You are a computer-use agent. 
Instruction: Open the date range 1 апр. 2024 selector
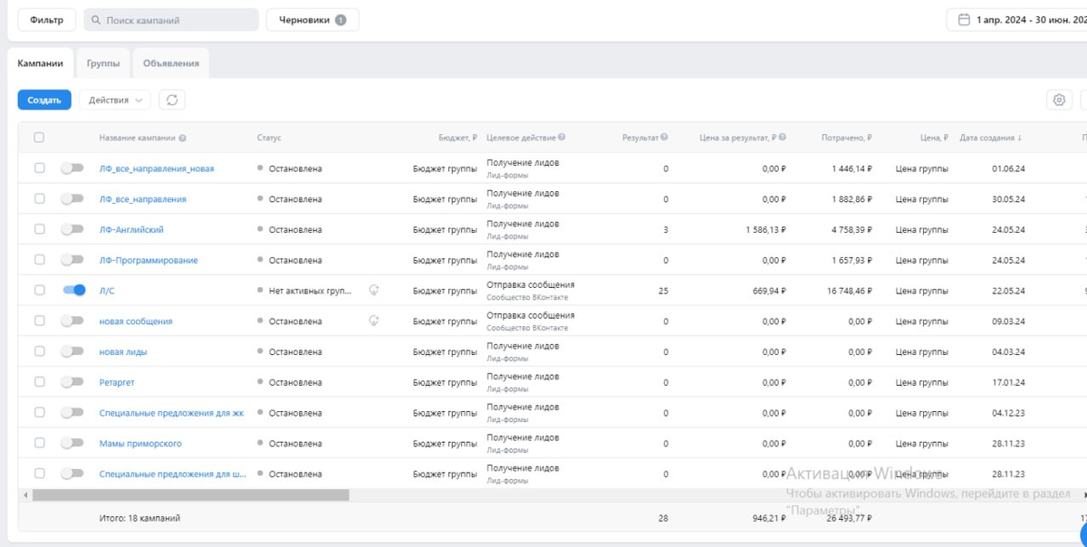[1017, 20]
